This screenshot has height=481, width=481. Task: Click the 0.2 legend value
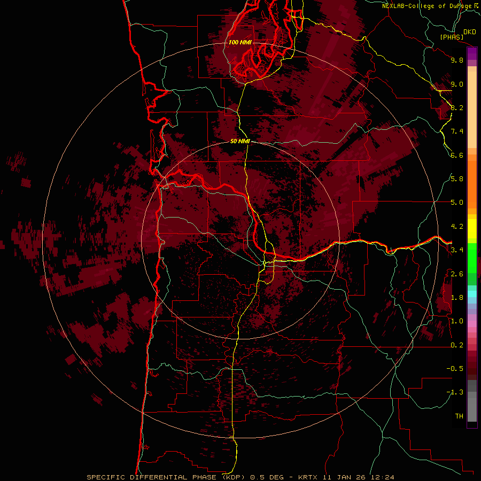(x=457, y=345)
